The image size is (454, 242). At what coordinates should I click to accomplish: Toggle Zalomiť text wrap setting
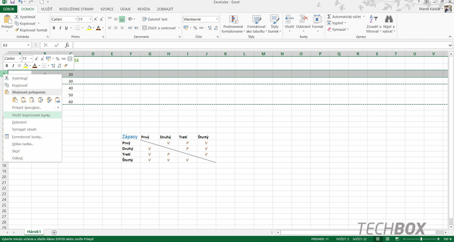tap(155, 19)
